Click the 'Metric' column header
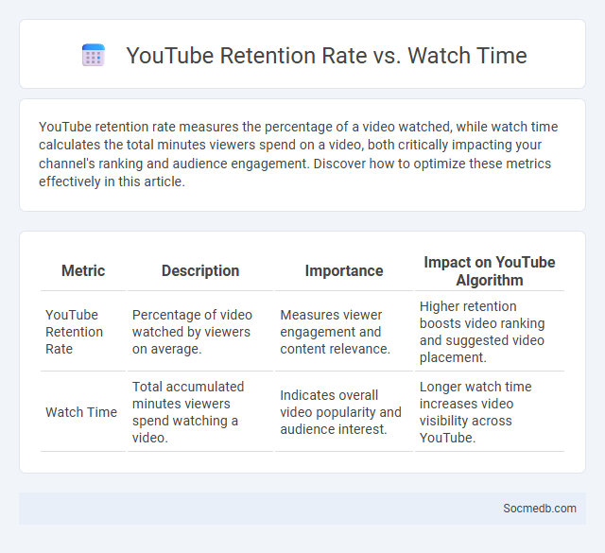The width and height of the screenshot is (605, 553). point(83,270)
